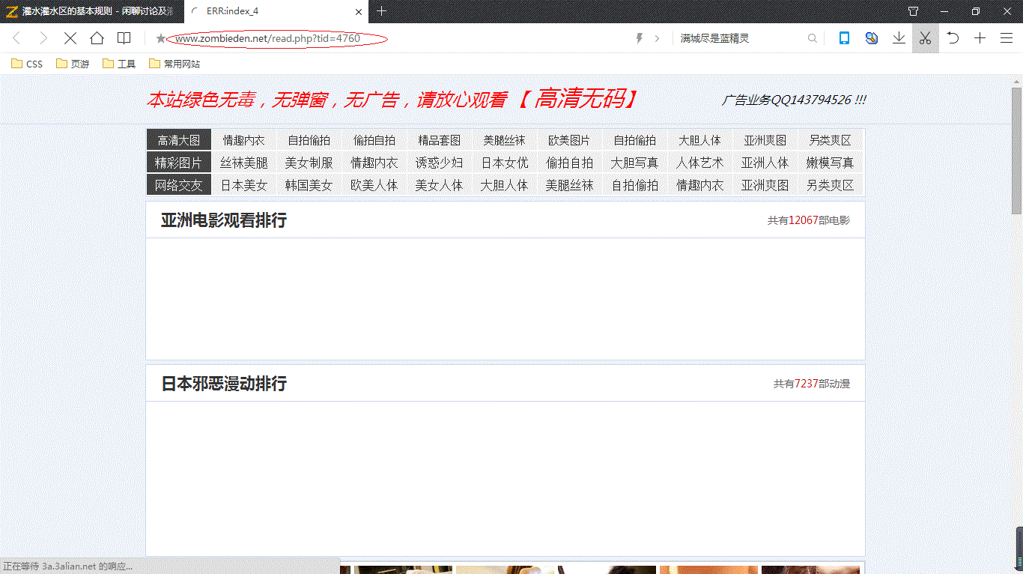Screen dimensions: 1023x574
Task: Open the shirt skin icon in the title bar
Action: [x=913, y=11]
